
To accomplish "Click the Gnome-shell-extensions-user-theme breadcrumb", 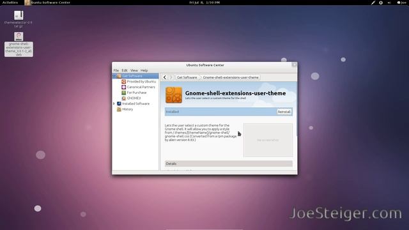I will pos(231,77).
